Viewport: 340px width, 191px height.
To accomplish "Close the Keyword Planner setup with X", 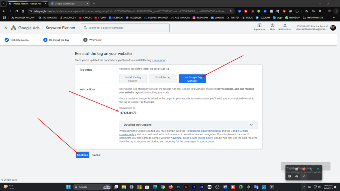I will click(6, 28).
